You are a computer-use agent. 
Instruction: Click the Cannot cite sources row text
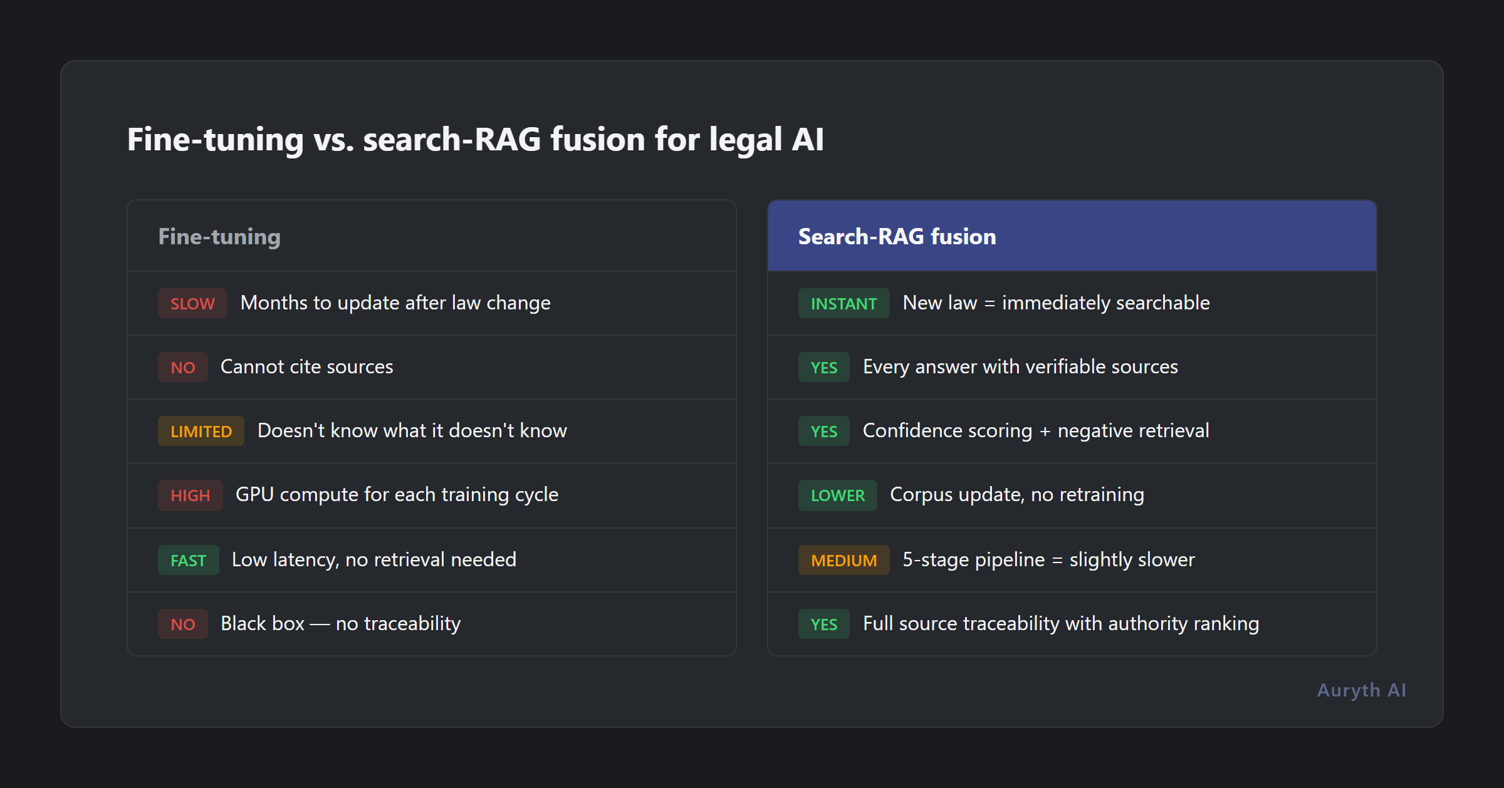pos(306,367)
